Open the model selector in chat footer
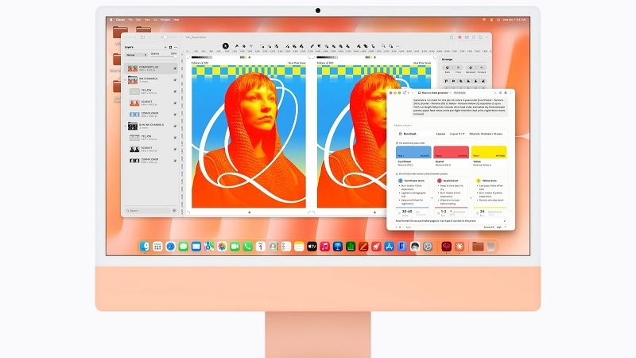The width and height of the screenshot is (636, 358). tap(489, 228)
